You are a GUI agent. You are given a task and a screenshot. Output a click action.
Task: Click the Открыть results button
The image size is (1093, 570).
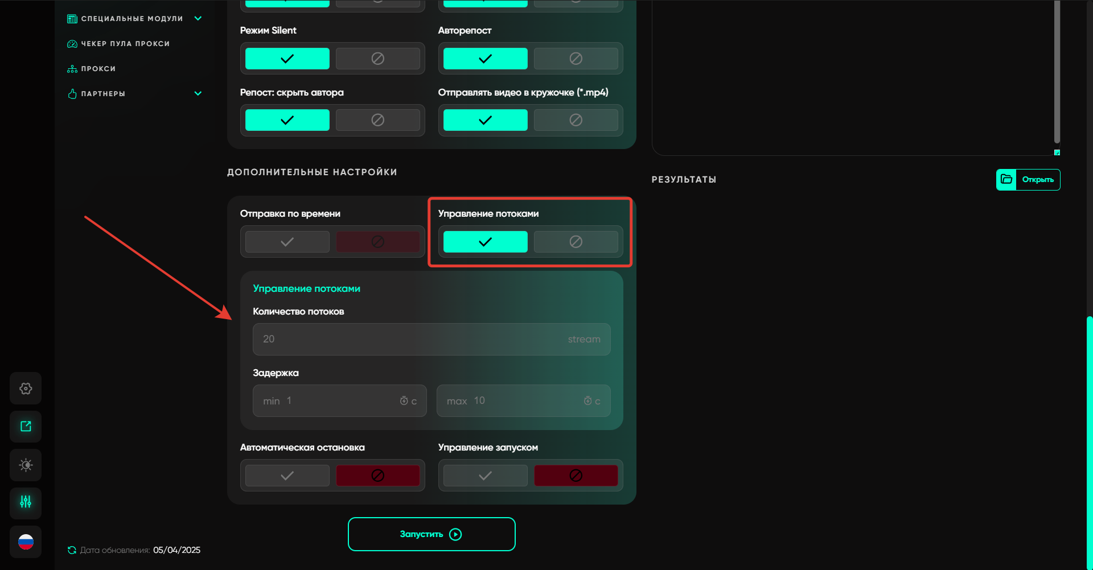(x=1037, y=180)
